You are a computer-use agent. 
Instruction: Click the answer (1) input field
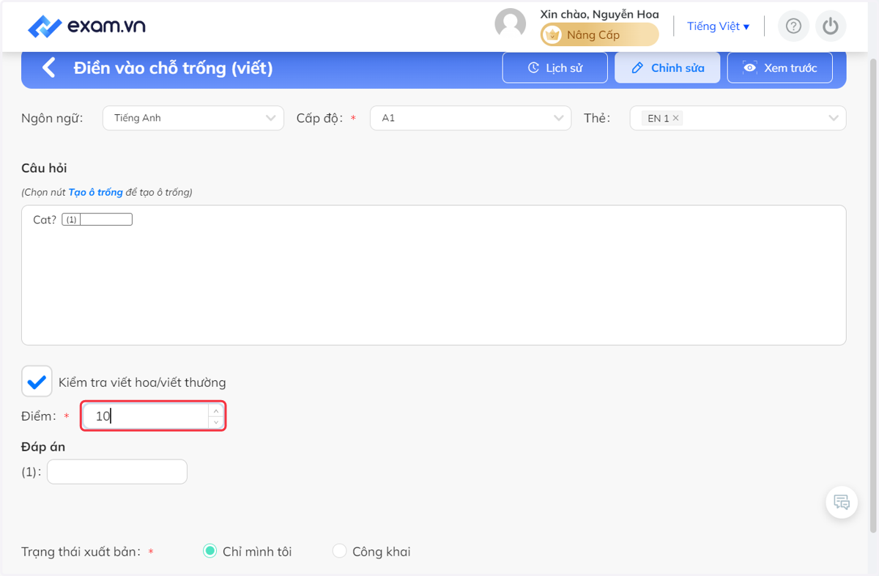point(117,472)
